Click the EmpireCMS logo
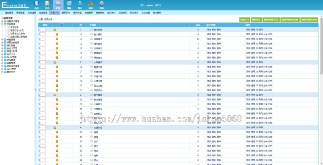The width and height of the screenshot is (323, 165). tap(15, 5)
